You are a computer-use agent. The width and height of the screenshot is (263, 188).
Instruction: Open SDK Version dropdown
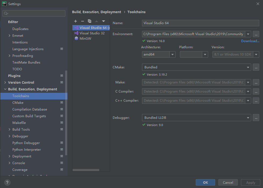pos(256,54)
